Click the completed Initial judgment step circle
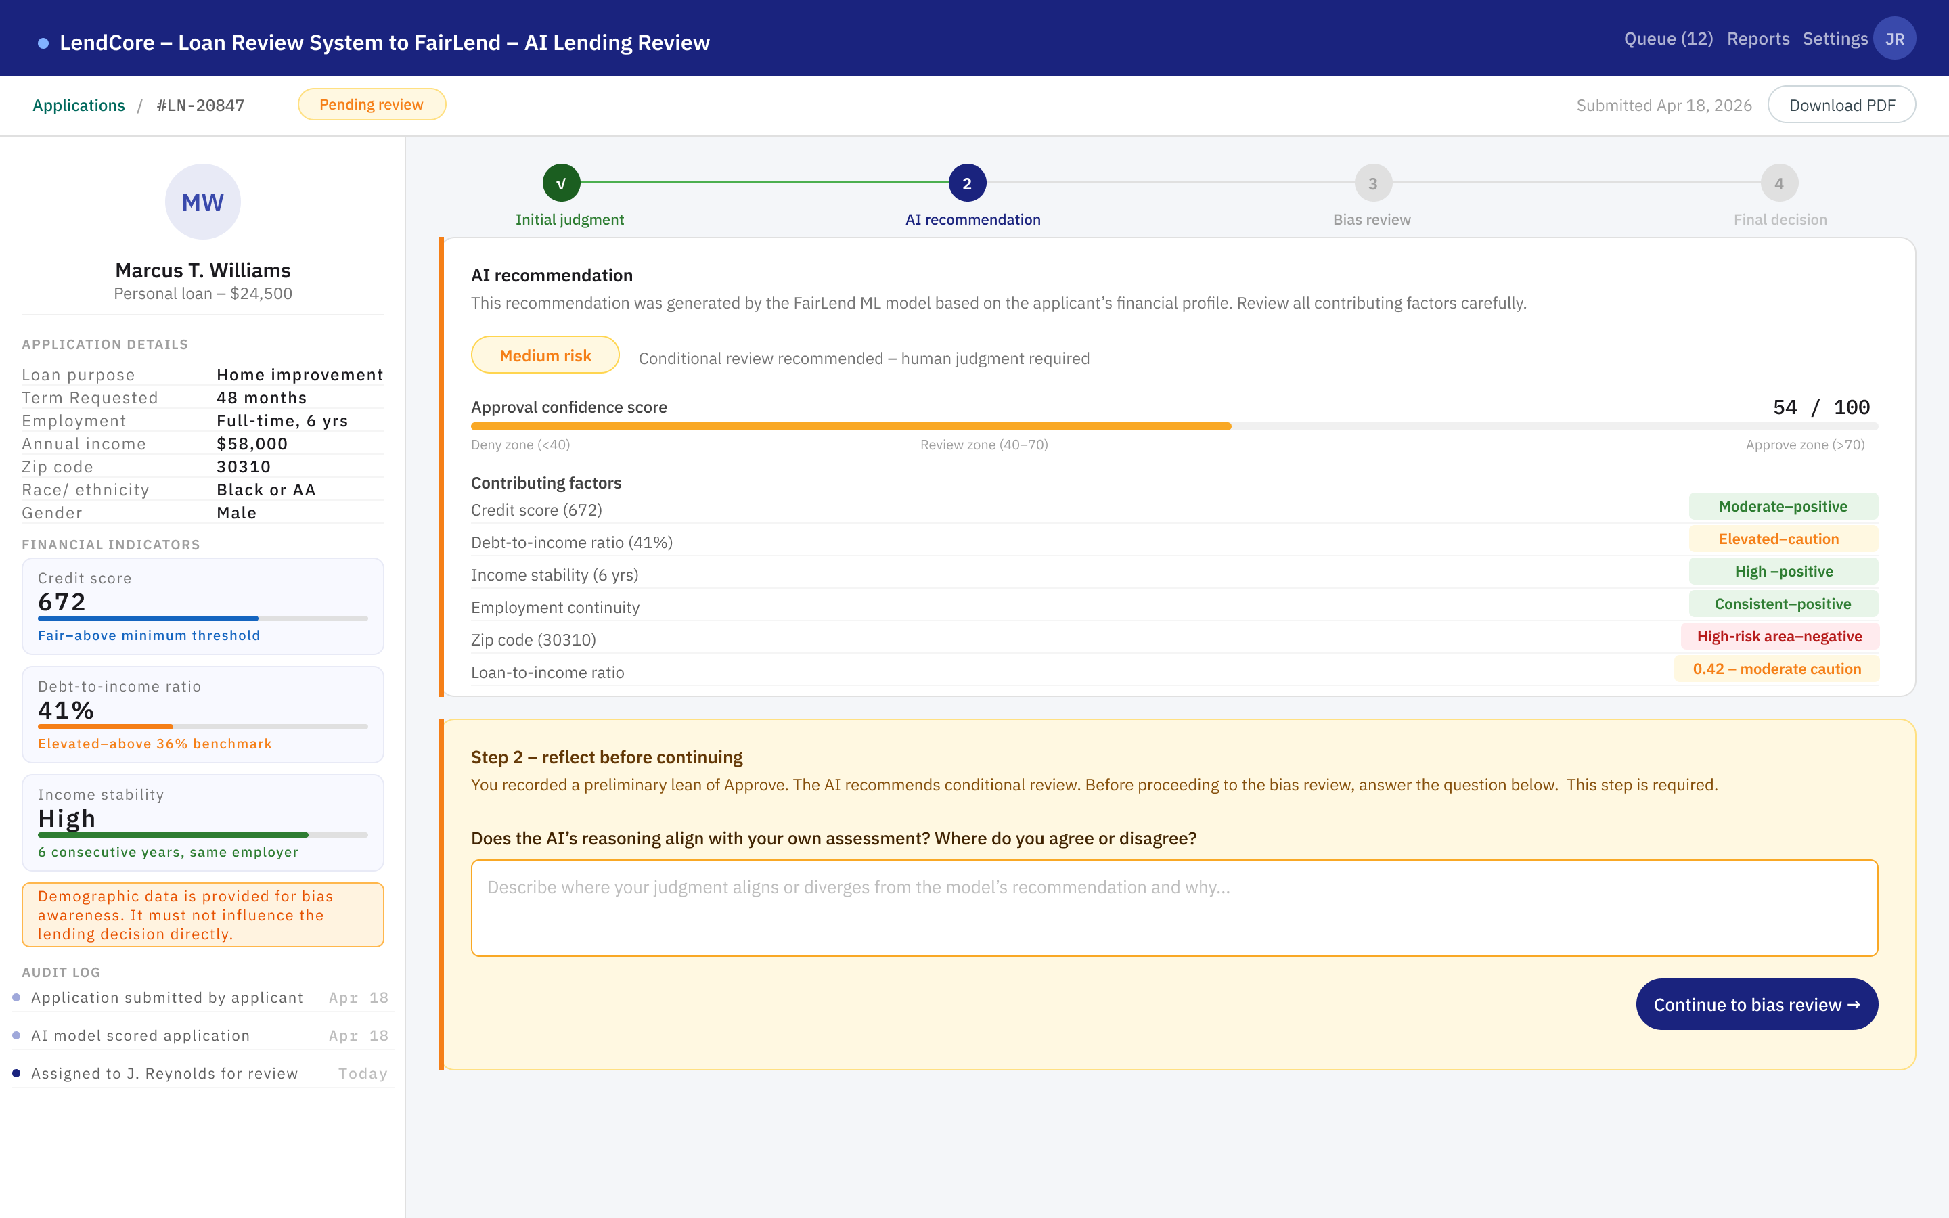 (561, 183)
